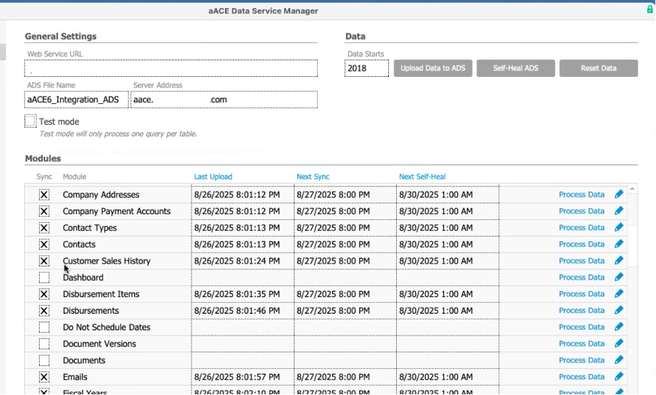This screenshot has width=656, height=395.
Task: Toggle Sync checkbox for Contact Types
Action: [44, 227]
